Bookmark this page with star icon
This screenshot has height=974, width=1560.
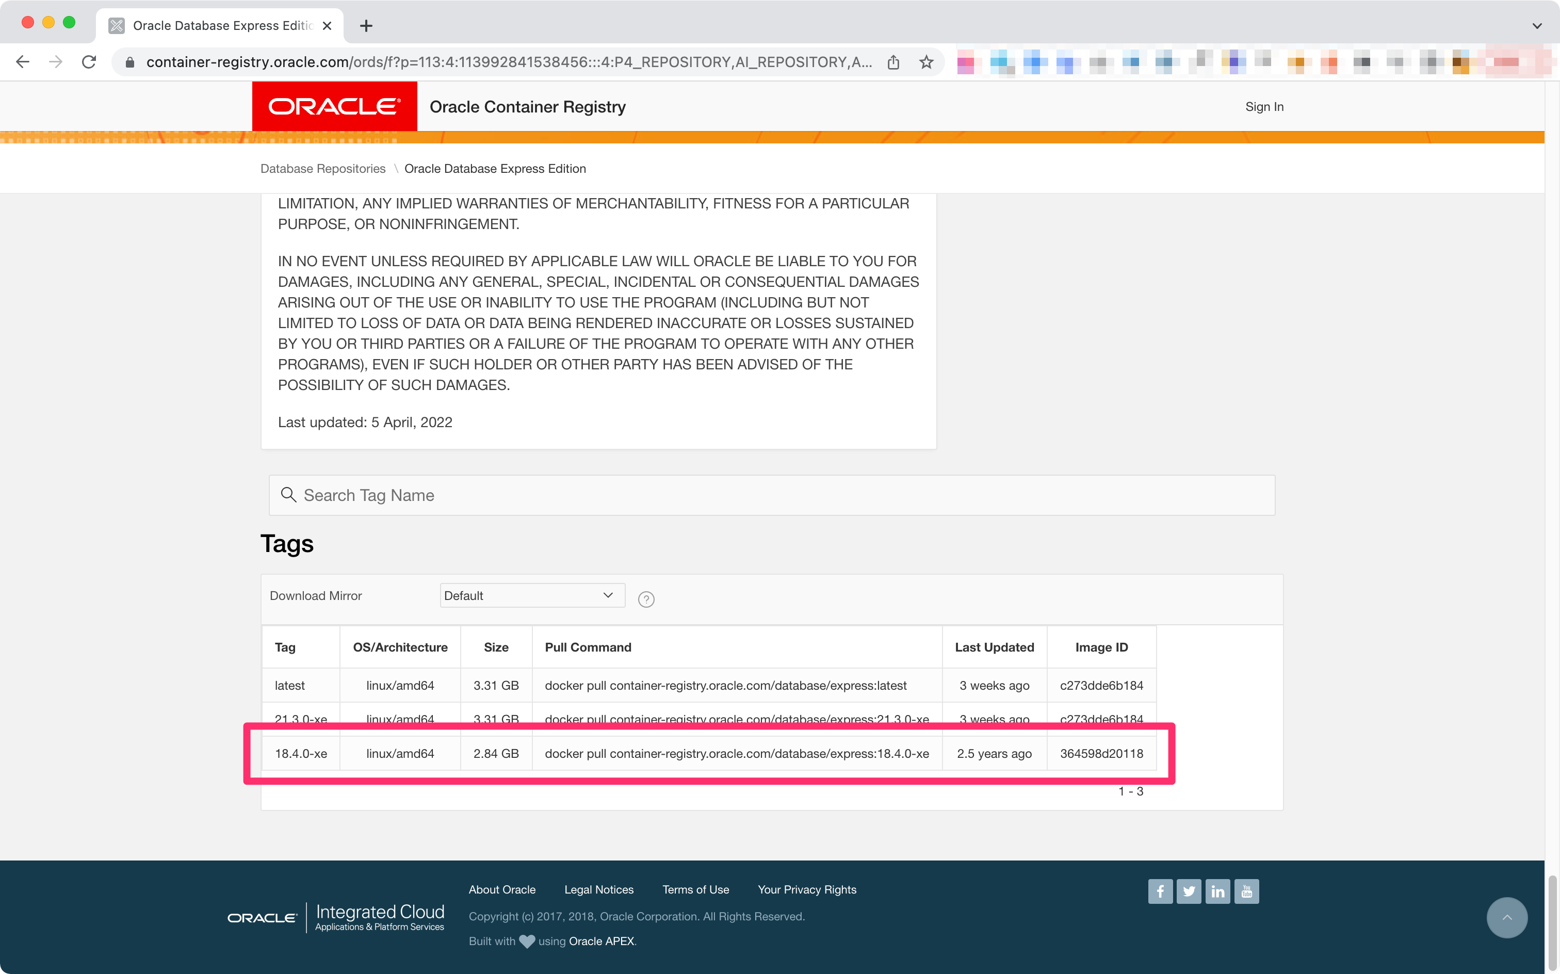(x=926, y=62)
